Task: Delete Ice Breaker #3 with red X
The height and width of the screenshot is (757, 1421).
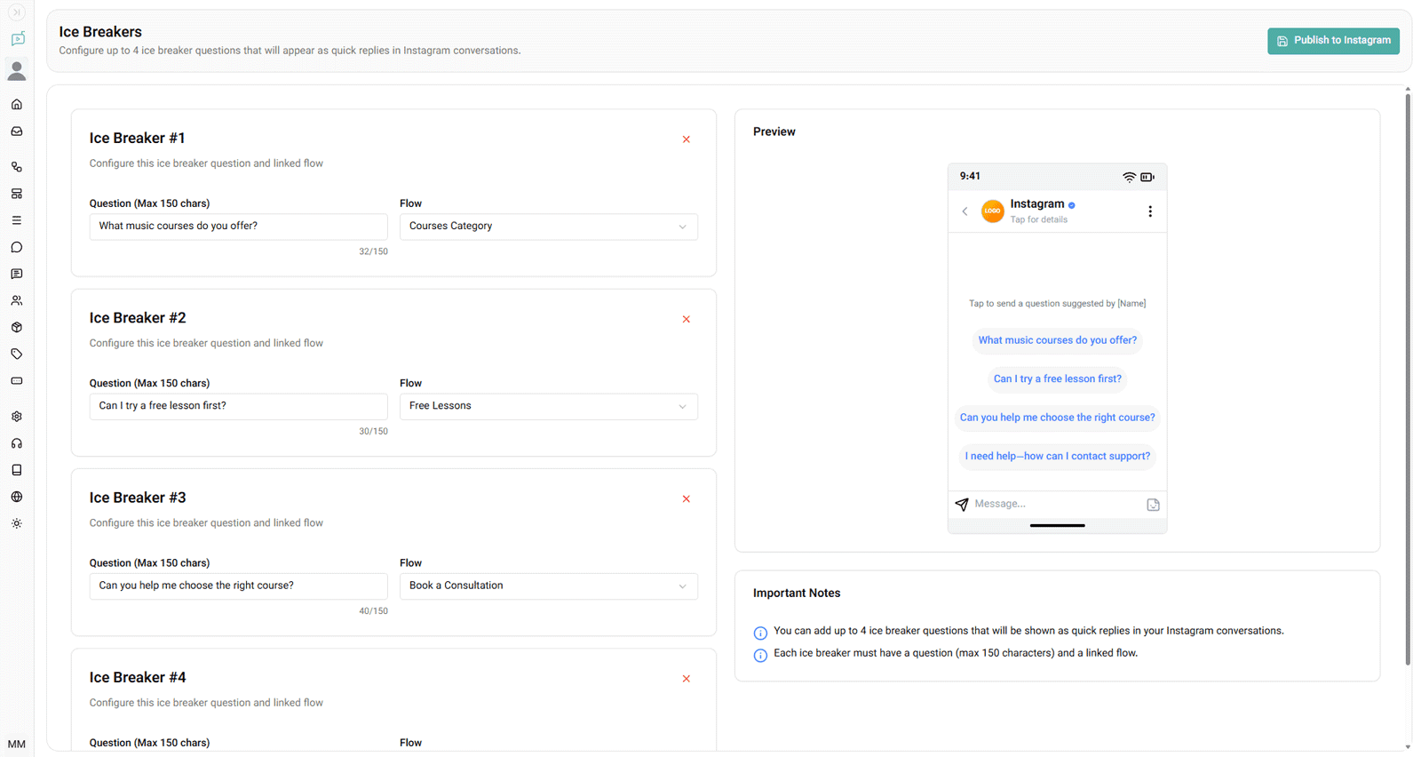Action: point(686,499)
